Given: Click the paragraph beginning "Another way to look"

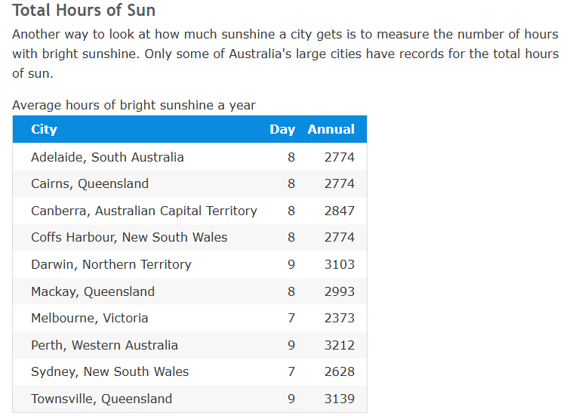Looking at the screenshot, I should (x=285, y=54).
